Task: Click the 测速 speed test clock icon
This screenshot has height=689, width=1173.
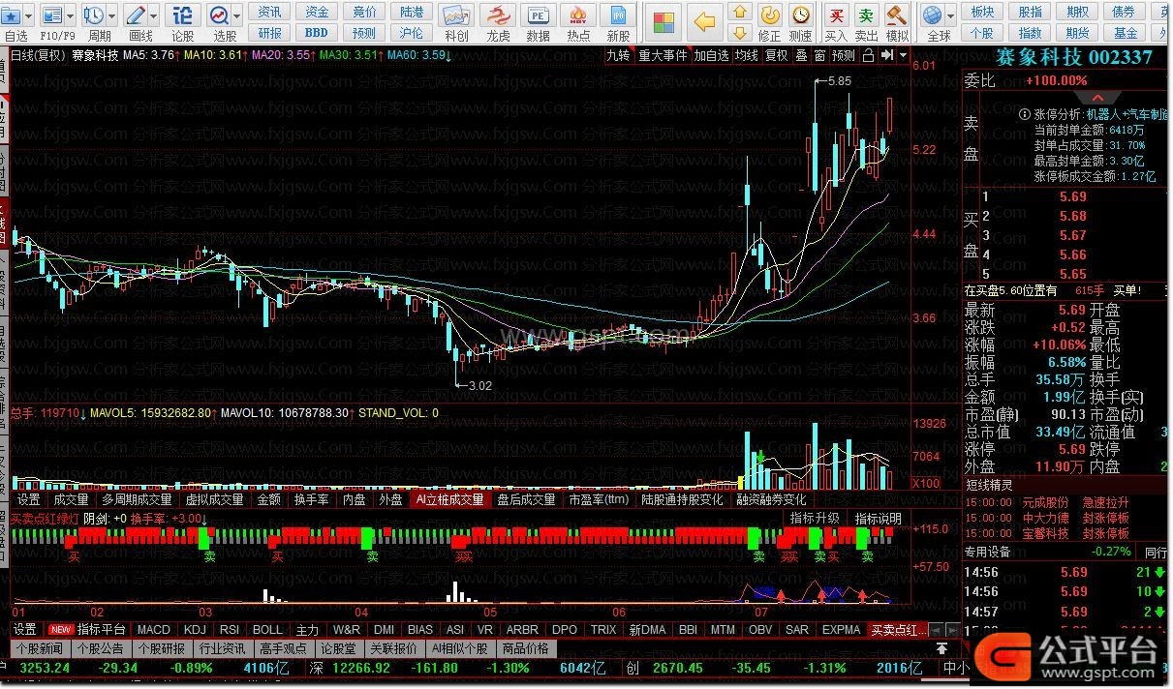Action: 801,15
